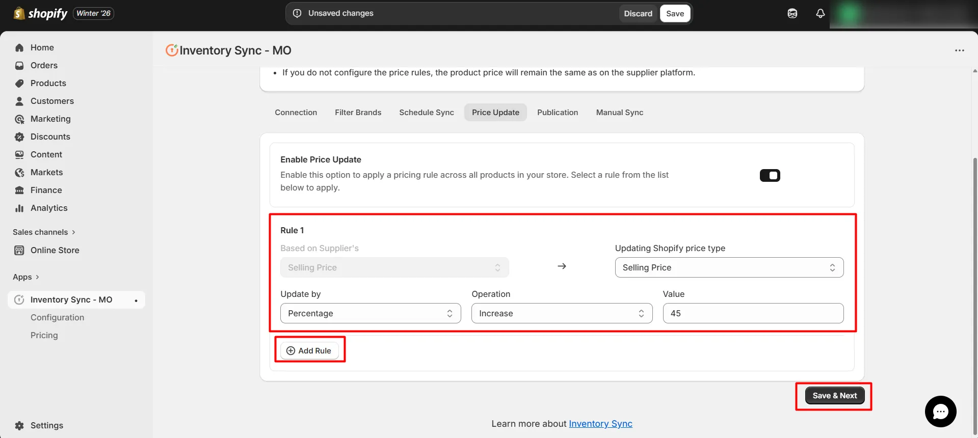Switch to the Publication tab

558,112
